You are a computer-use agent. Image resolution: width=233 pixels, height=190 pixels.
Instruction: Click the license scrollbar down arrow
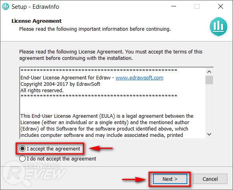coord(209,135)
